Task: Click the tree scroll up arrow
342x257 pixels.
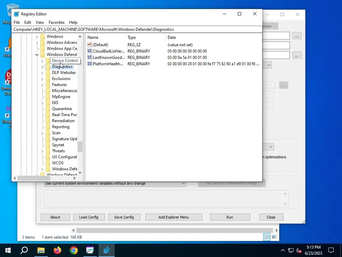Action: click(x=80, y=36)
